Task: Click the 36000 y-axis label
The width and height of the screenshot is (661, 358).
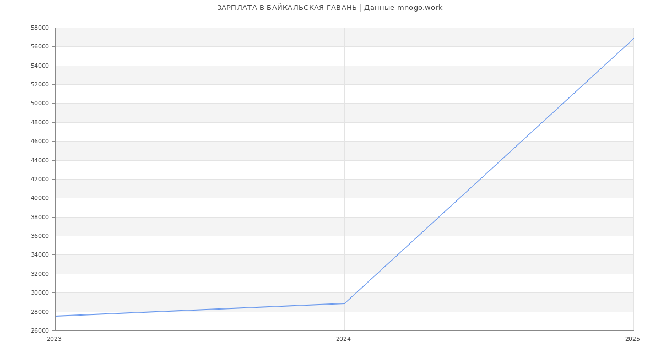Action: click(x=40, y=236)
